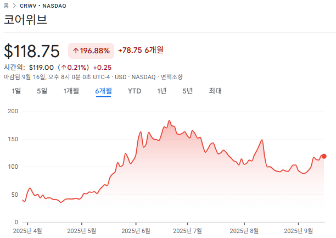336x238 pixels.
Task: Click the red endpoint dot on chart
Action: 324,156
